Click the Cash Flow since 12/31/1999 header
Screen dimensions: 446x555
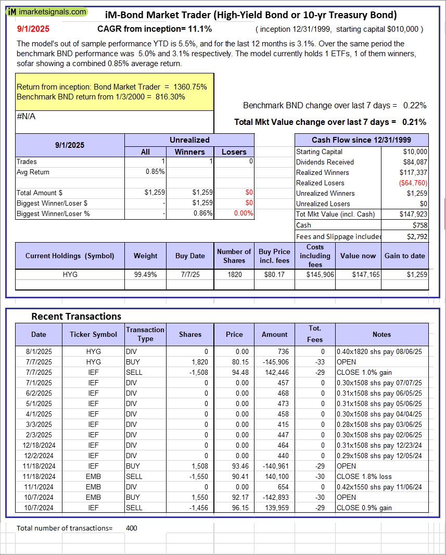tap(361, 140)
